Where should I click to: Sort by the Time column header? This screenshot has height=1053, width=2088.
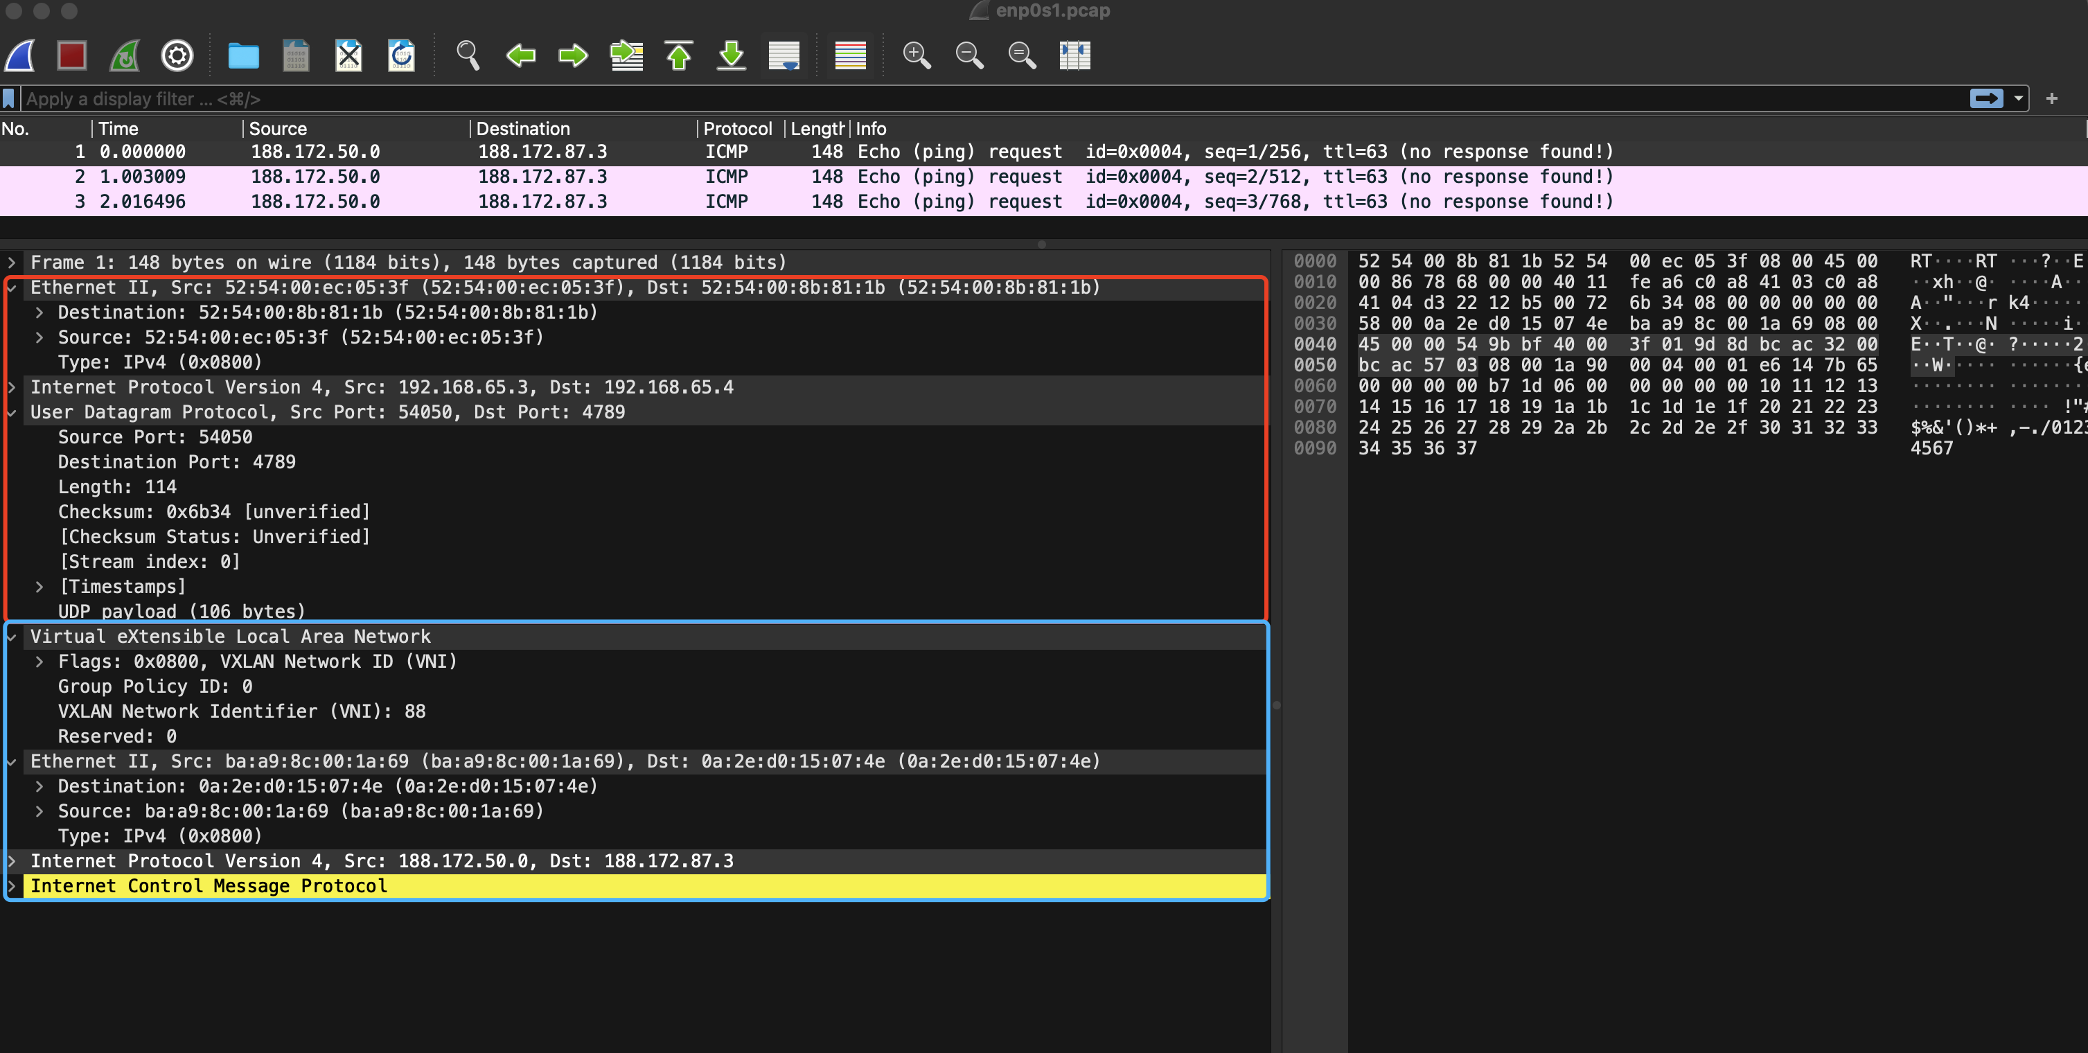[x=166, y=129]
